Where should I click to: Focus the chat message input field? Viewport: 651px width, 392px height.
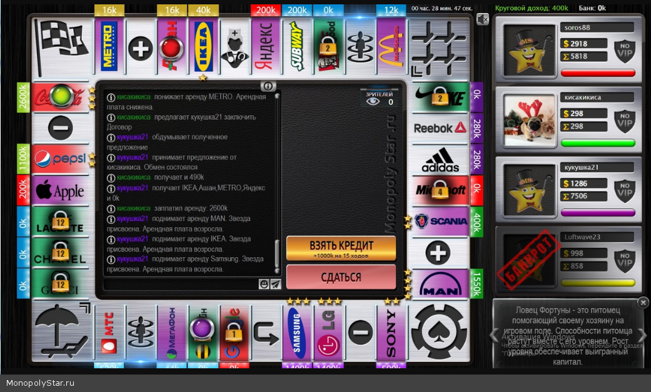[x=181, y=284]
